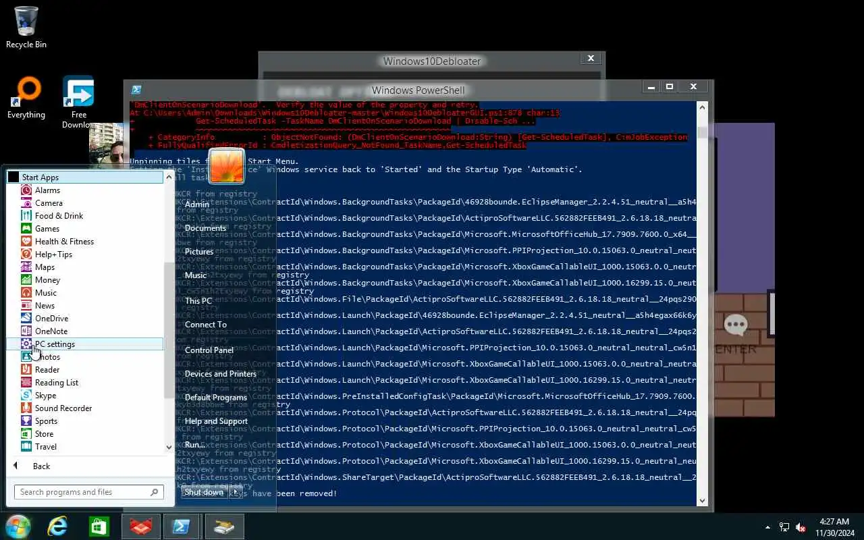Open Control Panel from Start menu
864x540 pixels.
tap(209, 350)
